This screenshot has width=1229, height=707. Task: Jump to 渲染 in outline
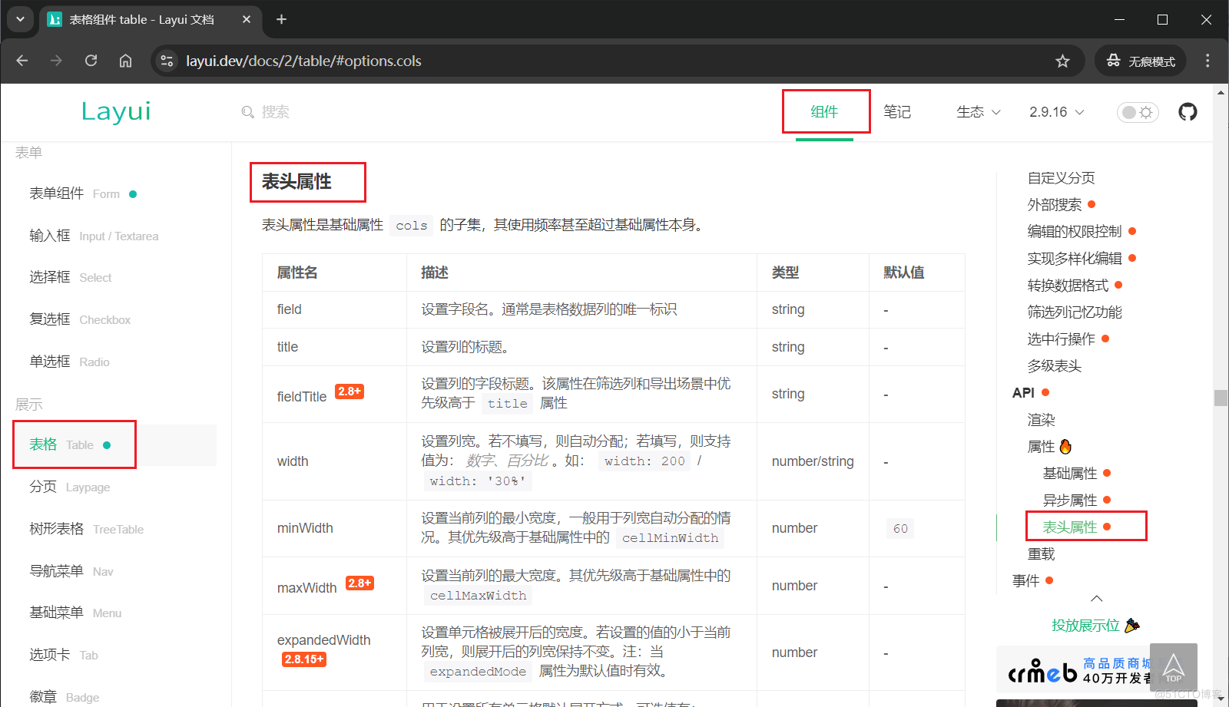coord(1041,420)
